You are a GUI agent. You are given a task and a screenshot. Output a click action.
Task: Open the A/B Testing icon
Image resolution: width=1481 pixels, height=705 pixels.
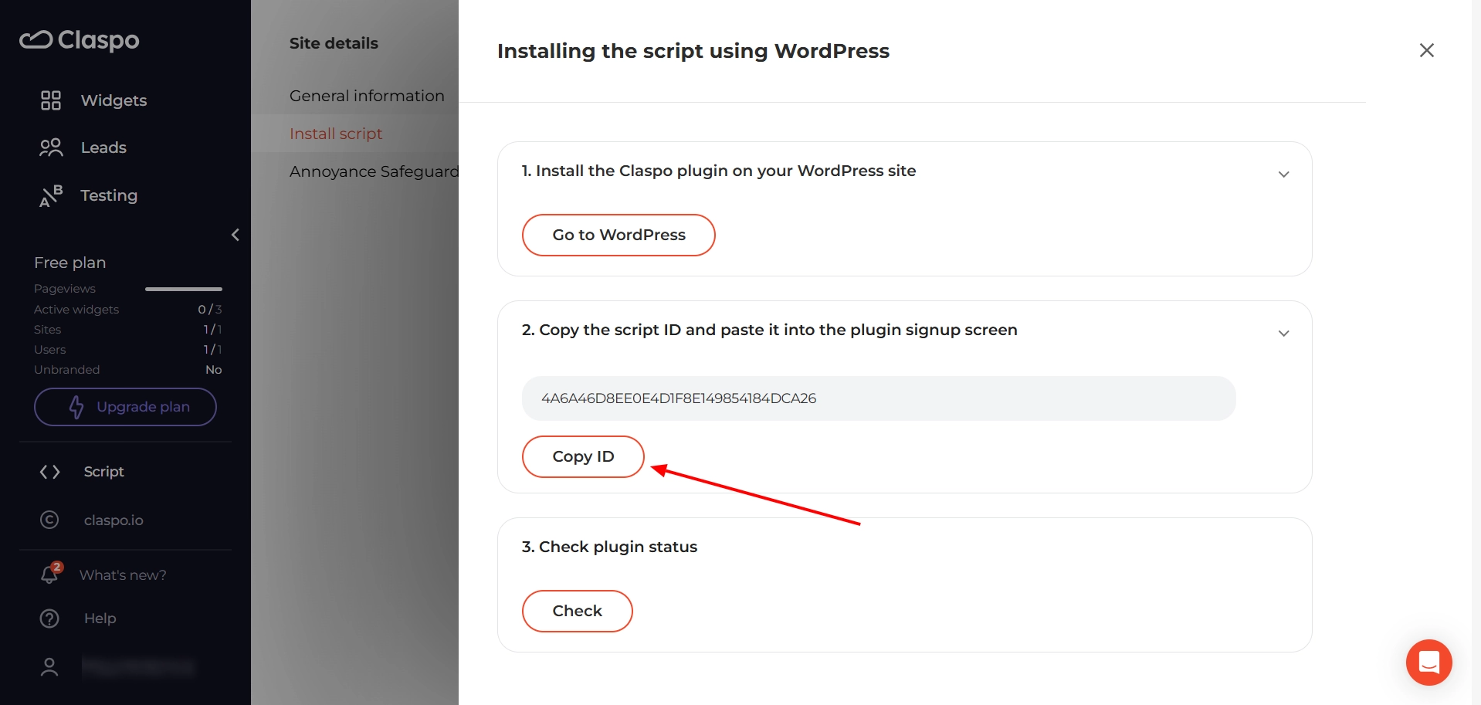click(51, 196)
